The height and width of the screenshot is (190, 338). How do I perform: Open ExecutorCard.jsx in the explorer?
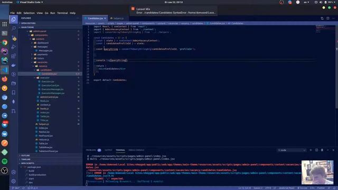pos(50,85)
